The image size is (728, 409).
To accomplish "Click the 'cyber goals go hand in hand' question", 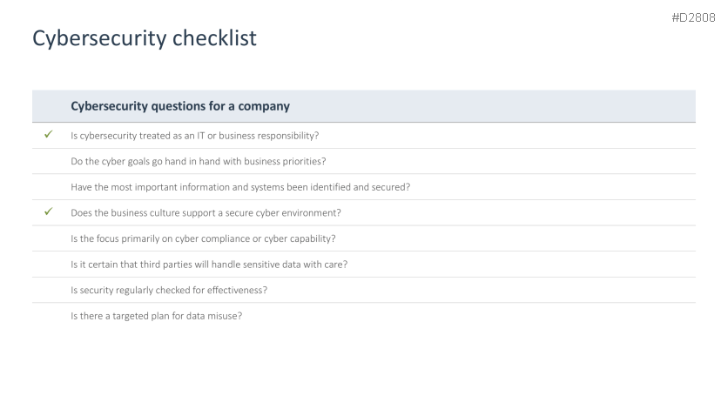I will [x=198, y=161].
